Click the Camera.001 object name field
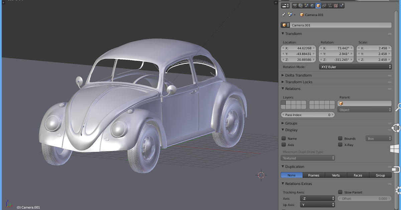Image resolution: width=401 pixels, height=210 pixels. pyautogui.click(x=341, y=25)
